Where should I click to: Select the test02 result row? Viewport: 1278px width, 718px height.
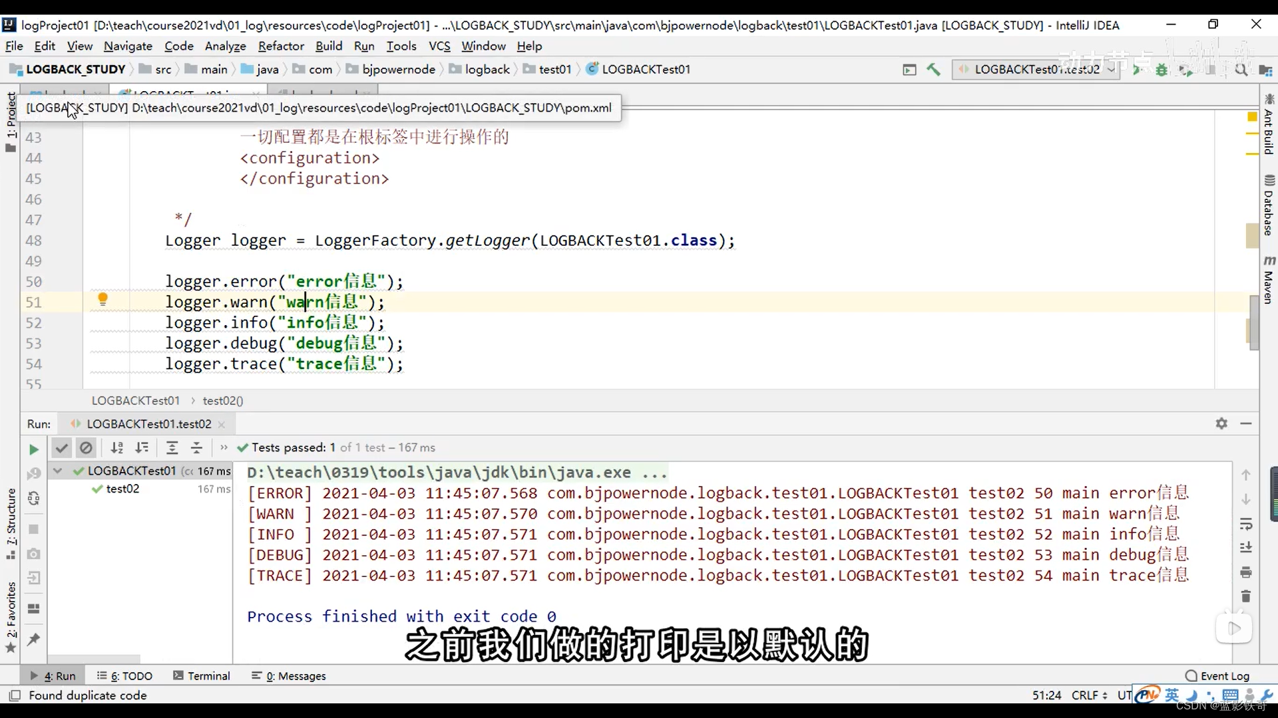pyautogui.click(x=140, y=489)
